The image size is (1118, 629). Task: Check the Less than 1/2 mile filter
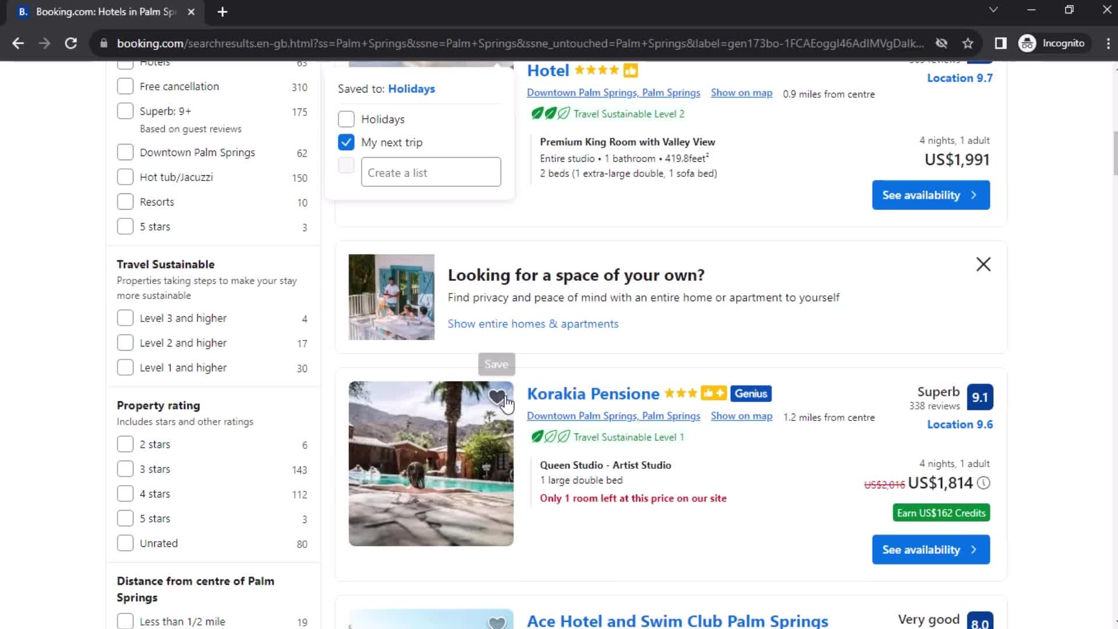(125, 621)
